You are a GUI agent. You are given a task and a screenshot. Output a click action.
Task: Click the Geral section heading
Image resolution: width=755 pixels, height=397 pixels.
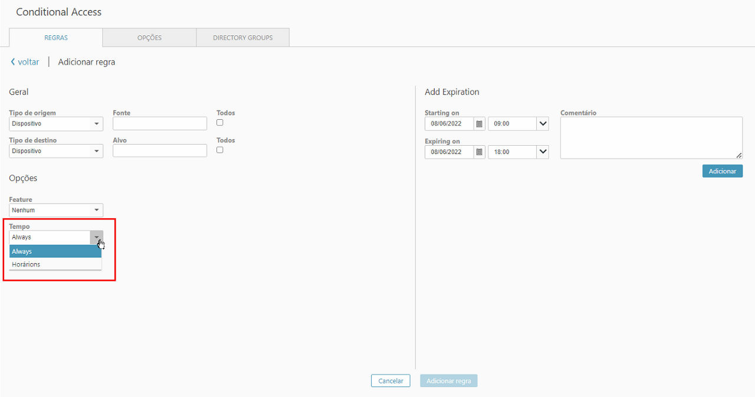coord(19,92)
